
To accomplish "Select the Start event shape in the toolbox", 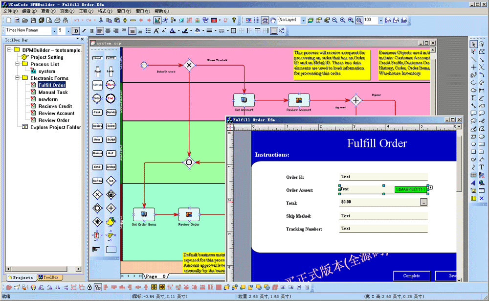I will pyautogui.click(x=111, y=85).
